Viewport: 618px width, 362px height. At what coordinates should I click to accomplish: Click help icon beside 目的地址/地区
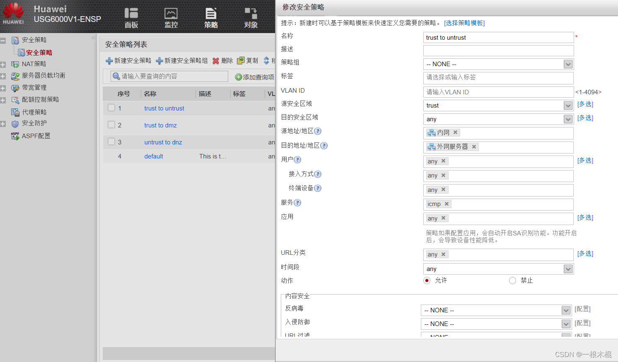click(324, 146)
